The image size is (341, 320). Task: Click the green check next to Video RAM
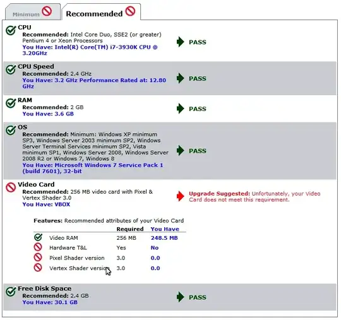click(x=39, y=237)
